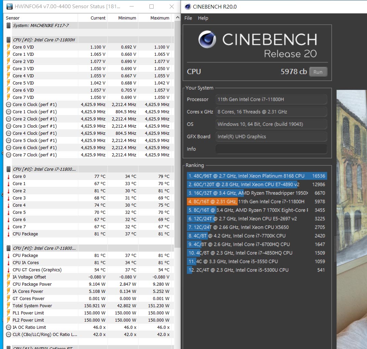Select Xeon CPU X5650 ranking row
The height and width of the screenshot is (349, 367).
click(257, 227)
